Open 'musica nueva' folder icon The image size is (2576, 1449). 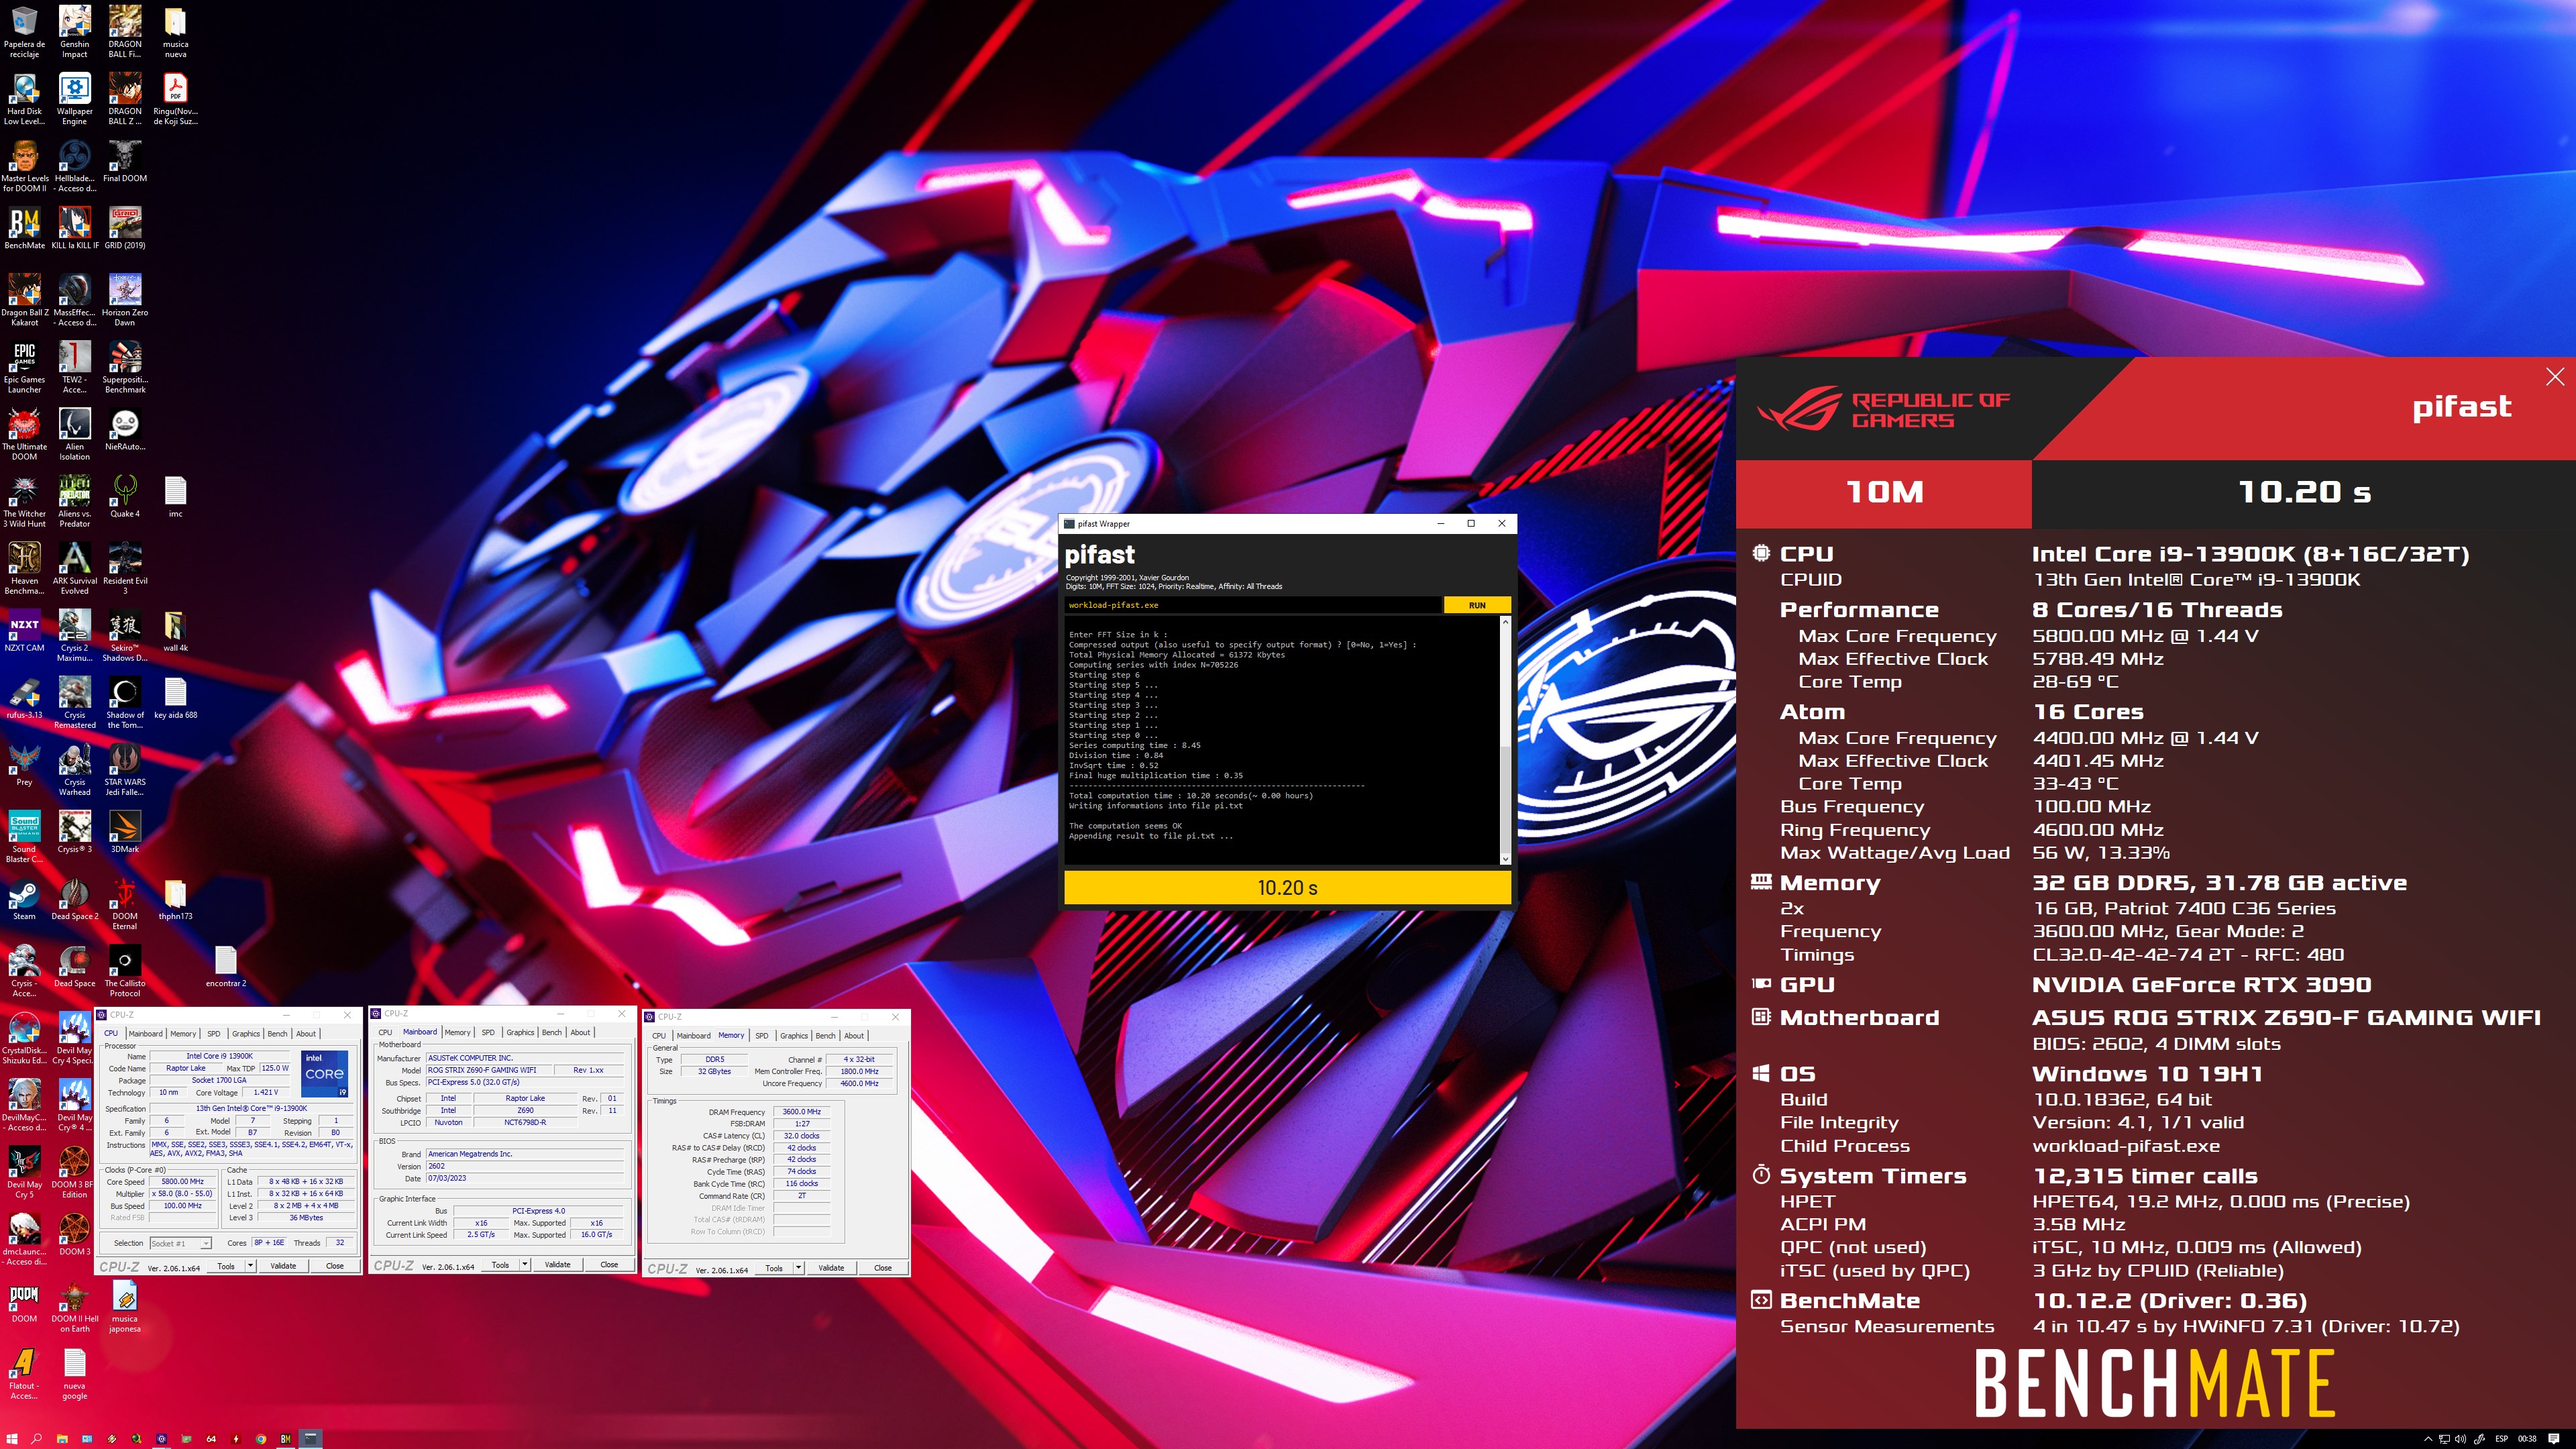[175, 32]
